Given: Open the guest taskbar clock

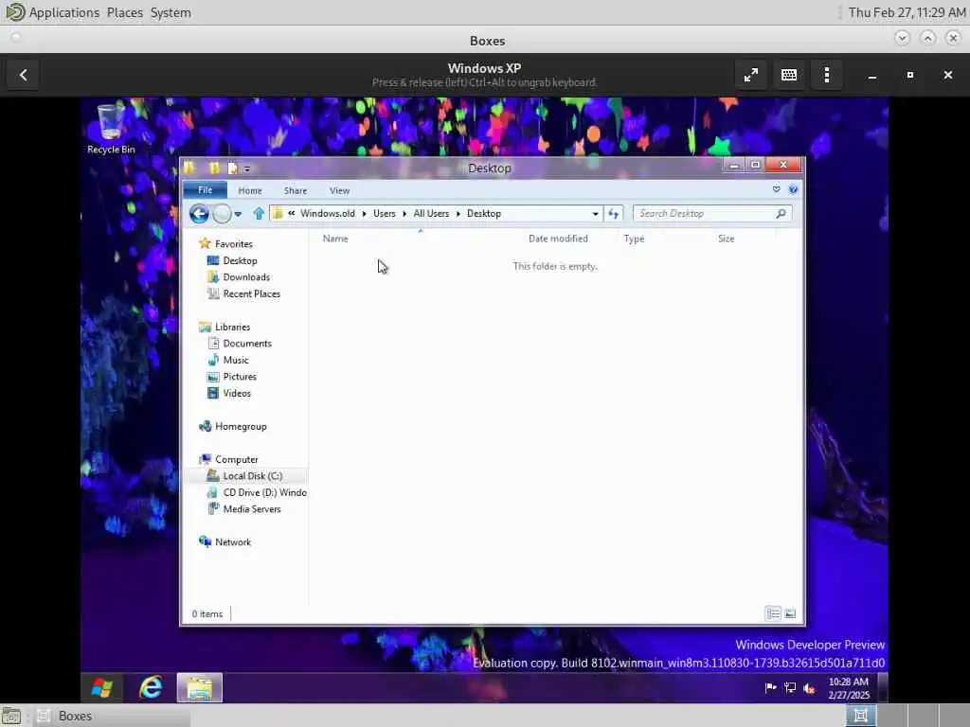Looking at the screenshot, I should pos(849,688).
